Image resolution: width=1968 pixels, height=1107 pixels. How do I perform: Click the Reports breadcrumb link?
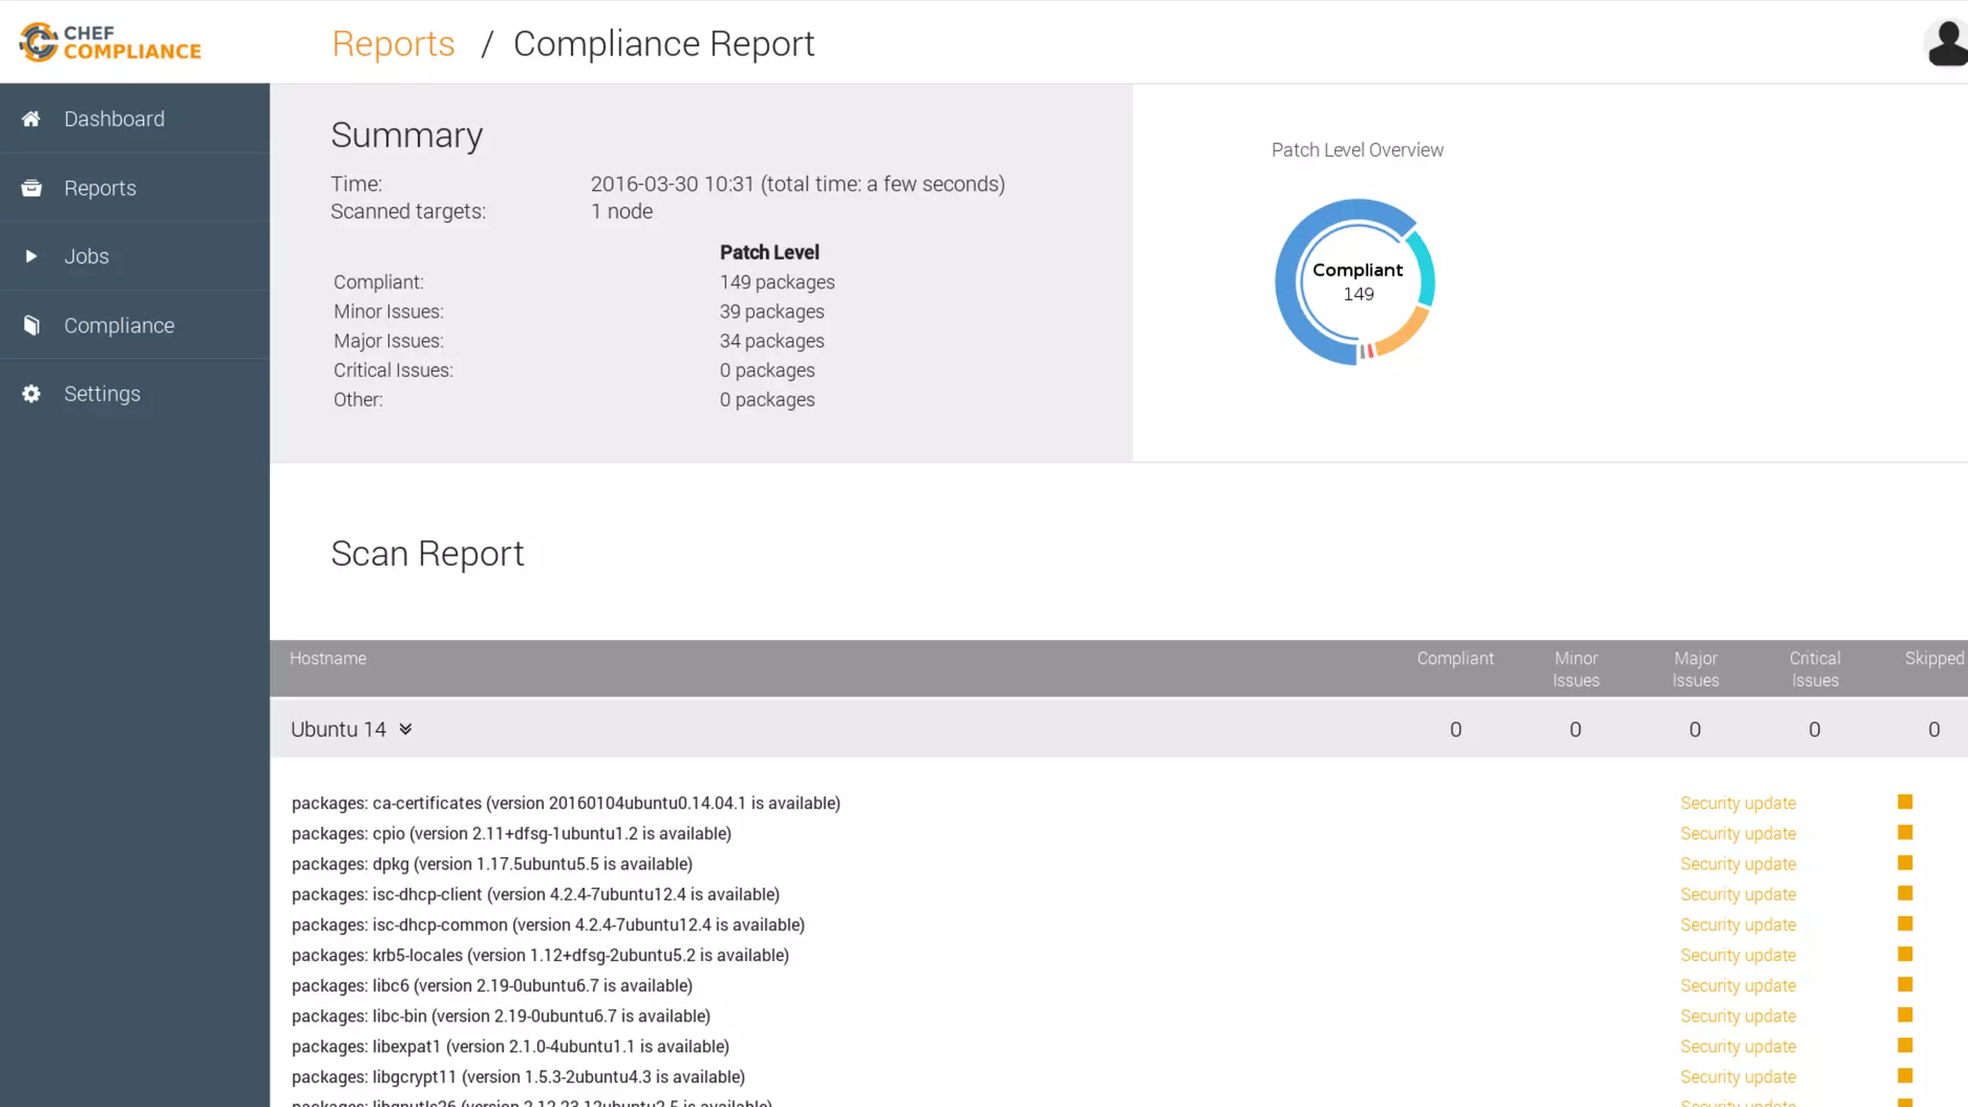pyautogui.click(x=393, y=44)
